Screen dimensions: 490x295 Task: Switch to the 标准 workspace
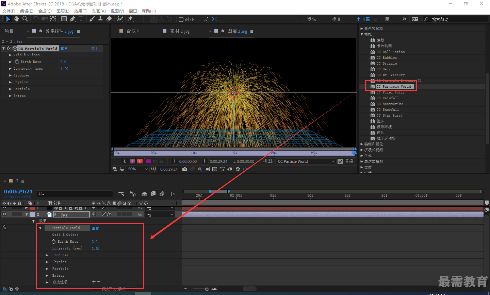click(336, 19)
